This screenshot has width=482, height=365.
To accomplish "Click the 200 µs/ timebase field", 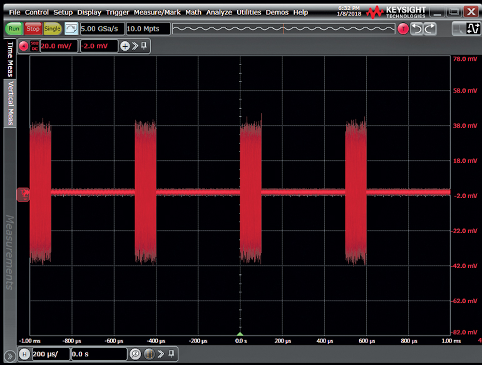I will 50,354.
